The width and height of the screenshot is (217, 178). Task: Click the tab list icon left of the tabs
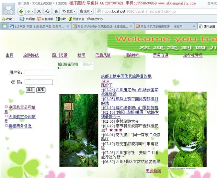tap(4, 26)
